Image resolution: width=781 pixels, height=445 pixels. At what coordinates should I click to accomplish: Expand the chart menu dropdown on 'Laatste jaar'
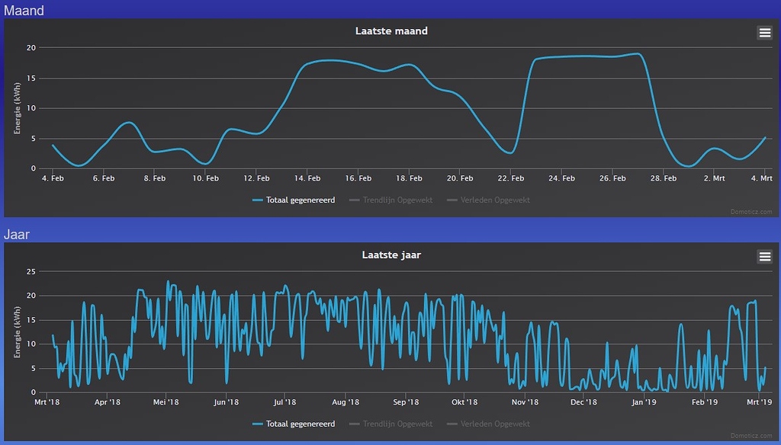click(764, 257)
